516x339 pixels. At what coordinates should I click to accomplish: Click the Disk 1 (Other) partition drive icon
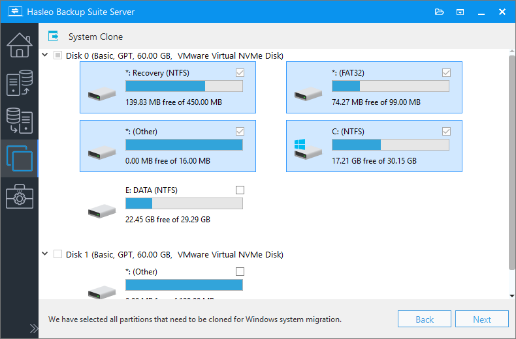pyautogui.click(x=102, y=292)
